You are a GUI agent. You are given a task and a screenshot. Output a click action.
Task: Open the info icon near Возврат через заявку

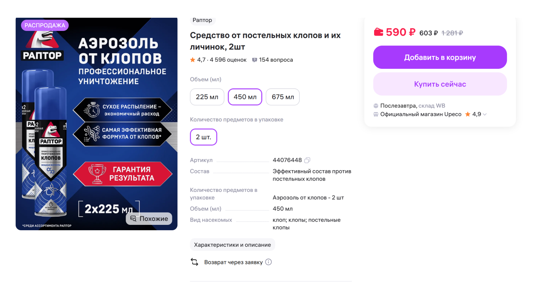point(268,262)
